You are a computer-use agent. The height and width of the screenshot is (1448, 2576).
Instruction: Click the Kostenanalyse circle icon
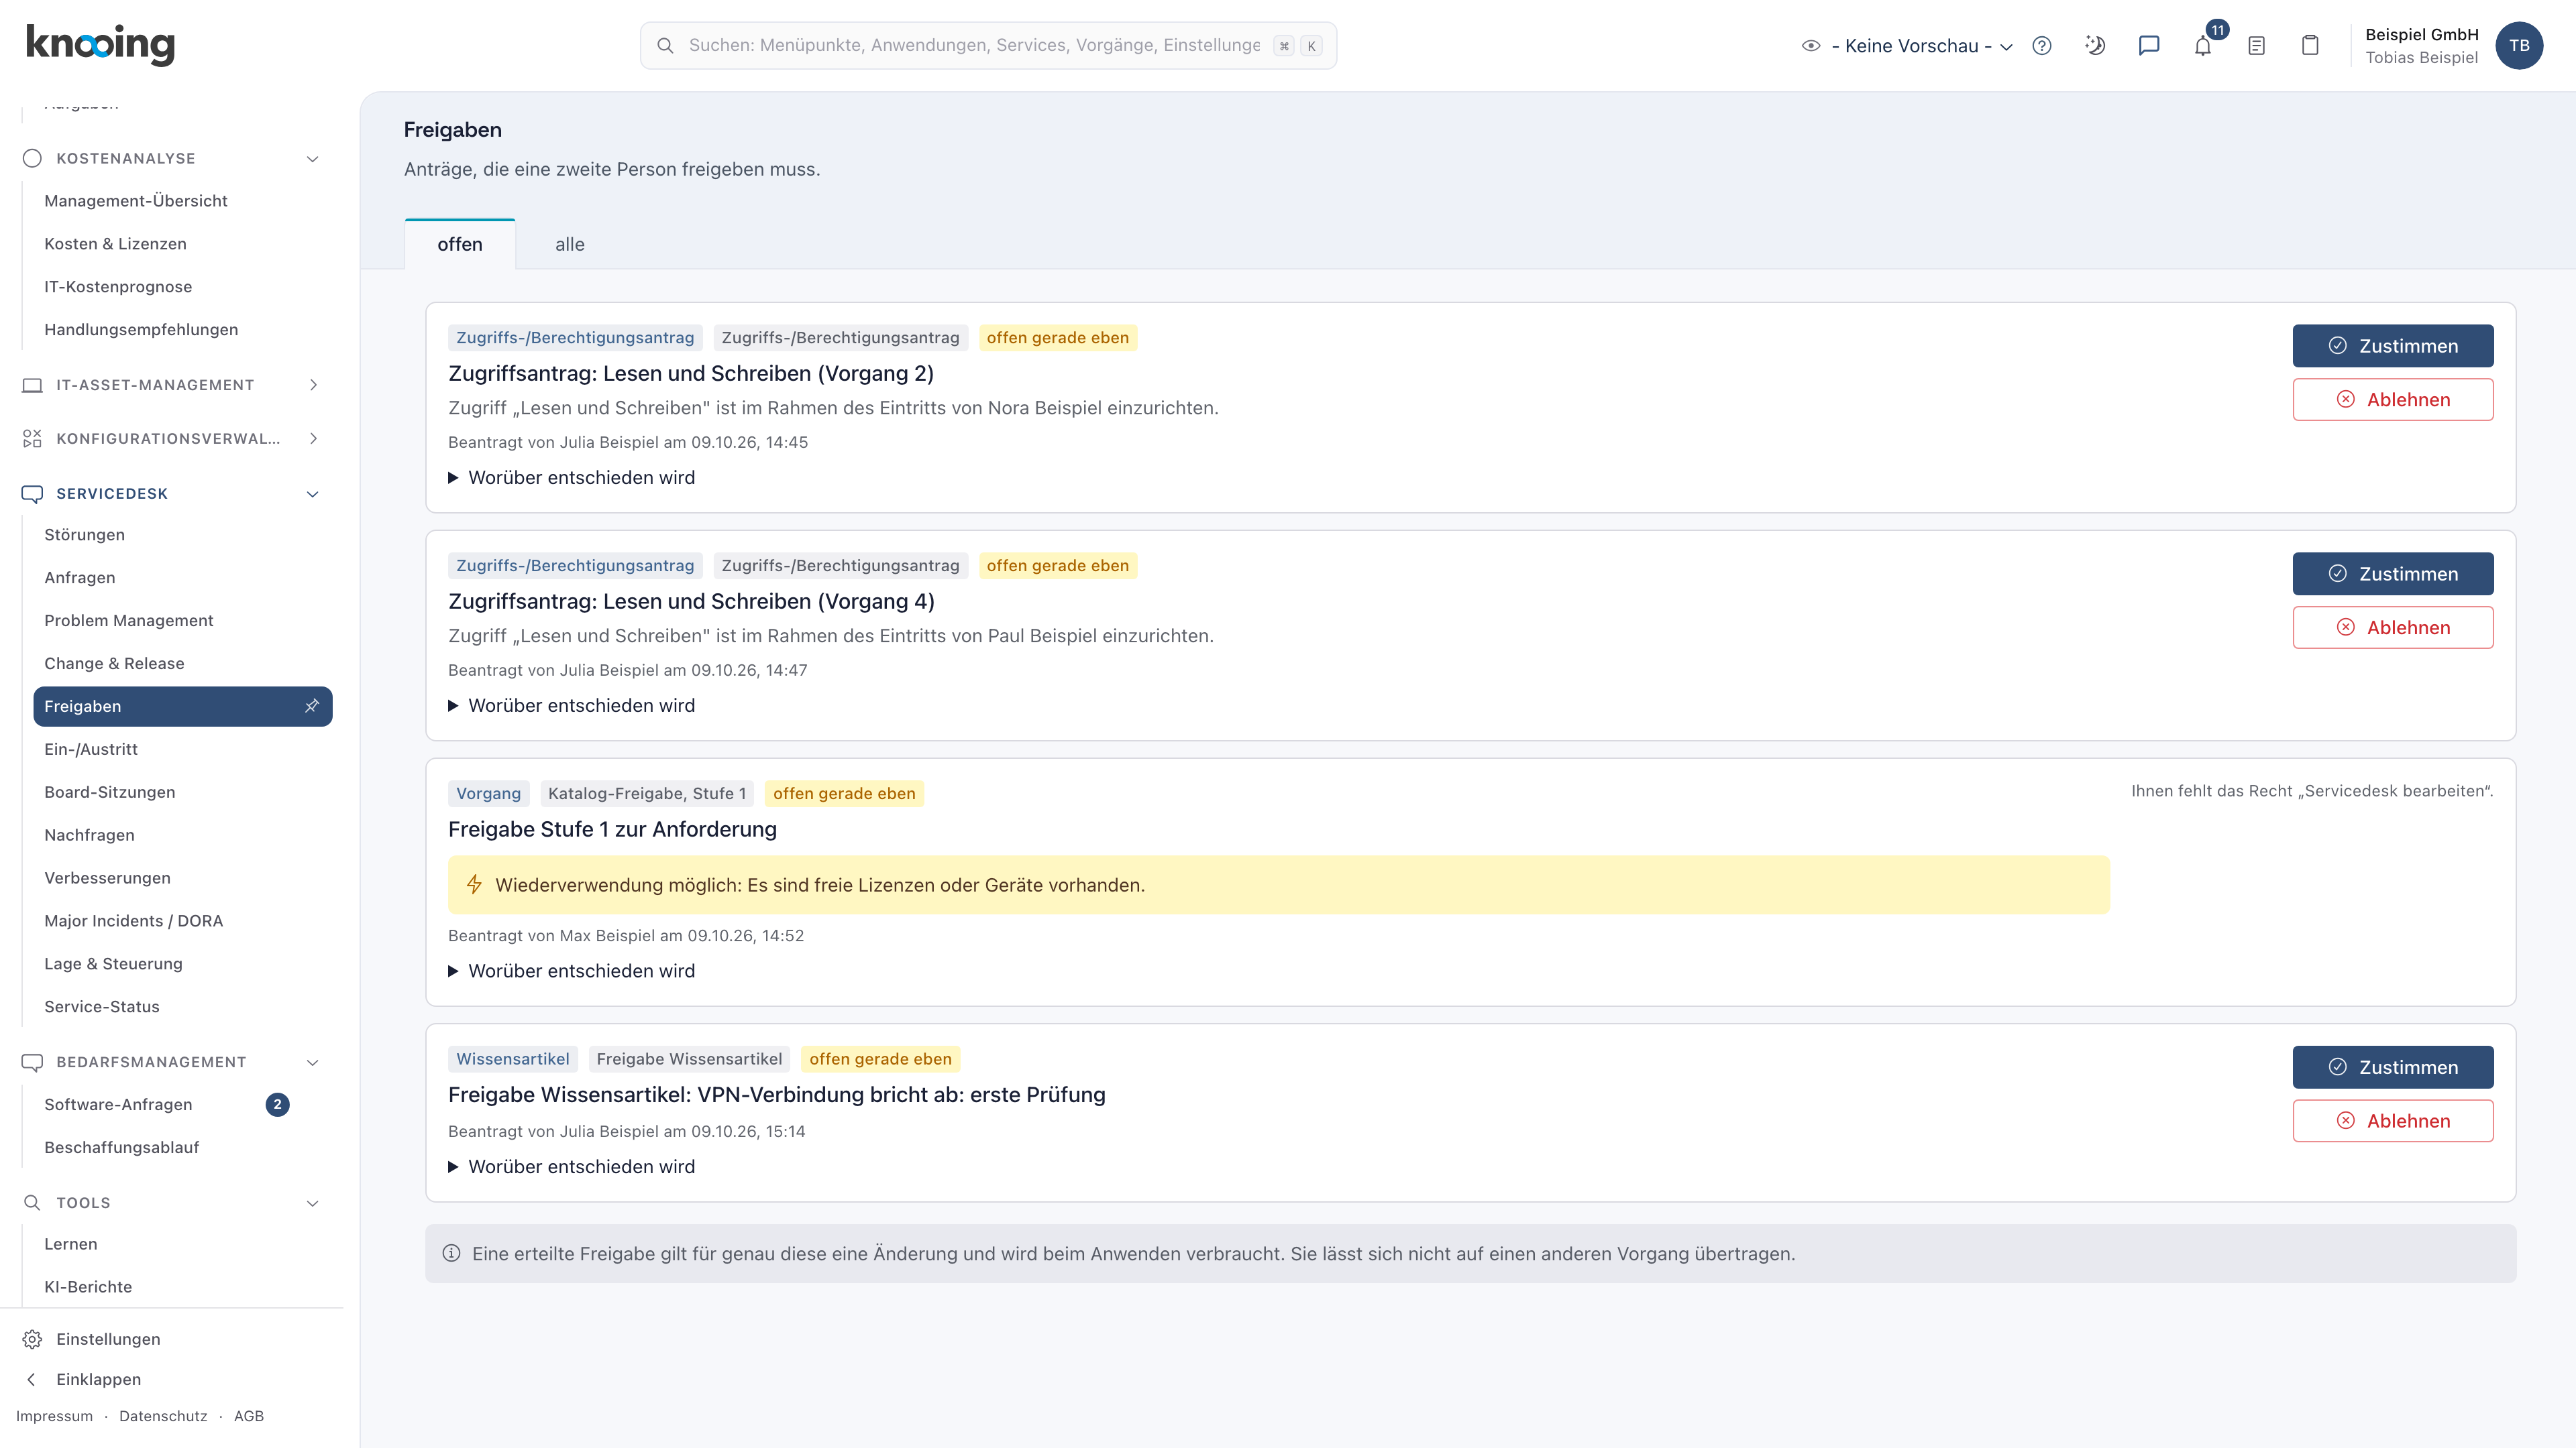coord(32,158)
